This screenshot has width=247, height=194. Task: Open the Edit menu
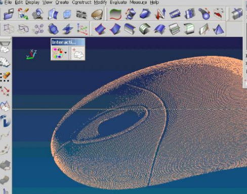tap(19, 3)
